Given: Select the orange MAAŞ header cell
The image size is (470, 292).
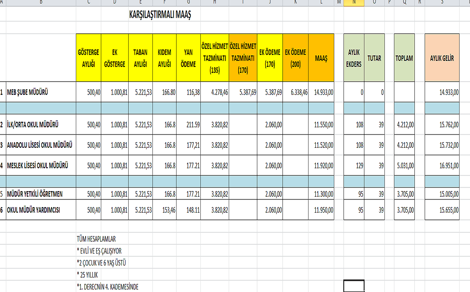Looking at the screenshot, I should pyautogui.click(x=321, y=58).
